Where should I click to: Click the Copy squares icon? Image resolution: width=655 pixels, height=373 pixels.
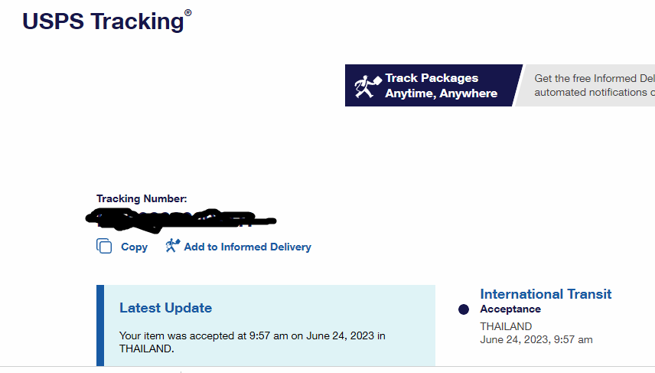click(104, 246)
